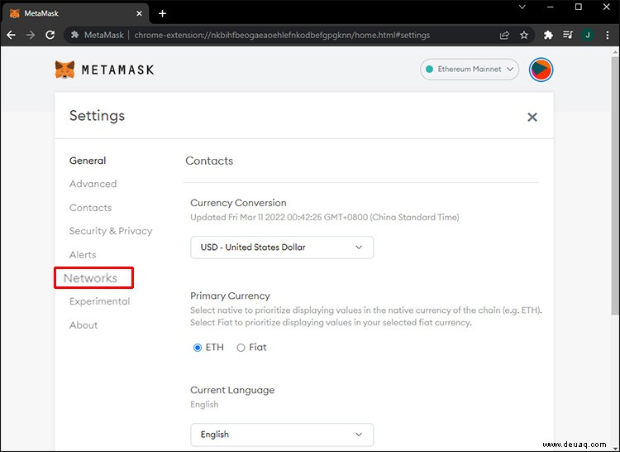The height and width of the screenshot is (452, 620).
Task: Open Security & Privacy settings
Action: pyautogui.click(x=111, y=231)
